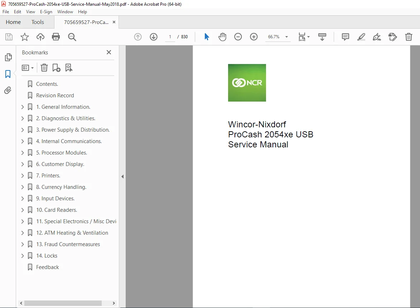The image size is (420, 308).
Task: Open the Page Thumbnails panel icon
Action: [8, 57]
